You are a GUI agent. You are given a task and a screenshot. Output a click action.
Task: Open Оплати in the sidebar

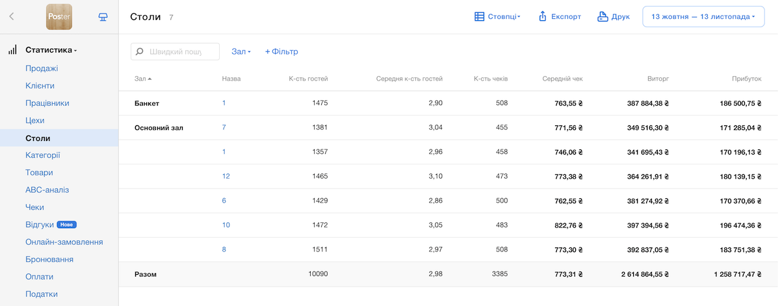pyautogui.click(x=39, y=277)
